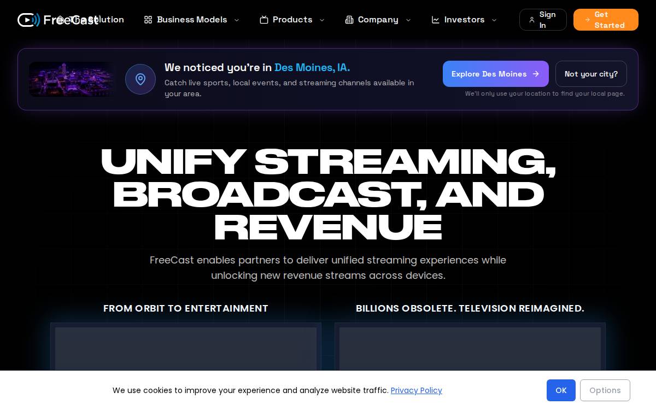Click the FROM ORBIT TO ENTERTAINMENT heading
The image size is (656, 410).
(186, 308)
